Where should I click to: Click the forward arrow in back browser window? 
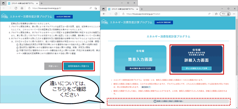coord(10,8)
